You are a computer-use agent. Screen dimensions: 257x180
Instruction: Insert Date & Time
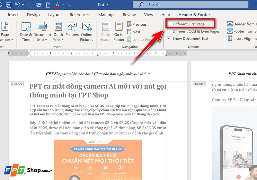tap(26, 32)
